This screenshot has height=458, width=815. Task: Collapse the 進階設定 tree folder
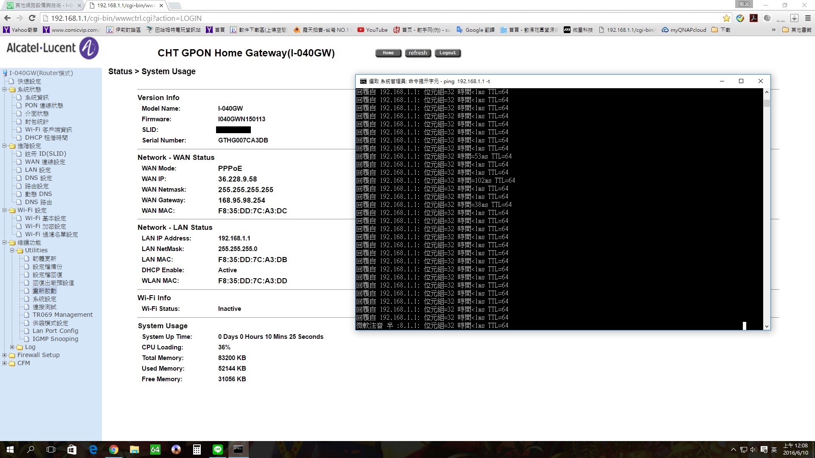4,146
